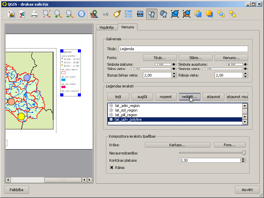Close the dialog with Aizvērt
The image size is (264, 198).
tap(247, 190)
